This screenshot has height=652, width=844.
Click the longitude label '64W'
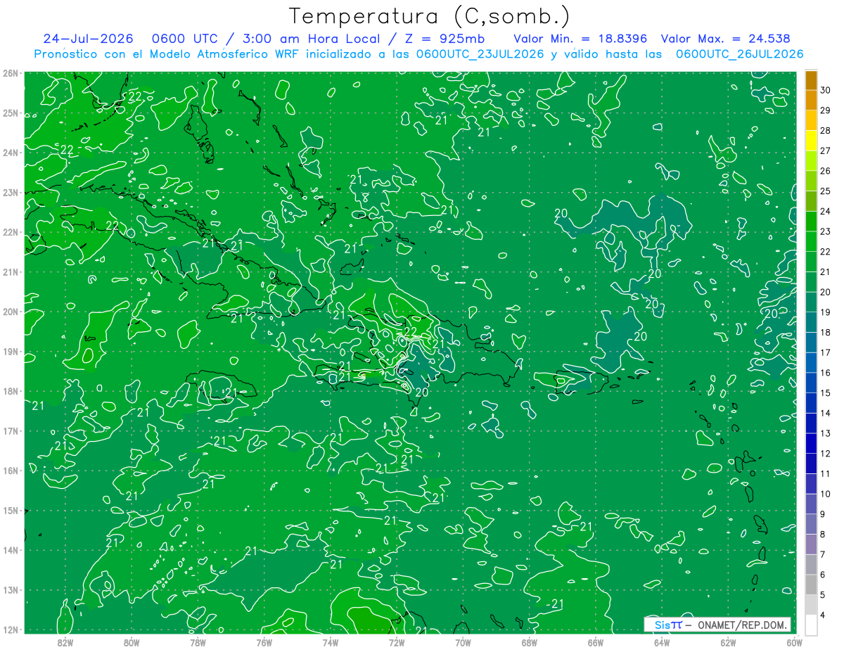point(661,642)
